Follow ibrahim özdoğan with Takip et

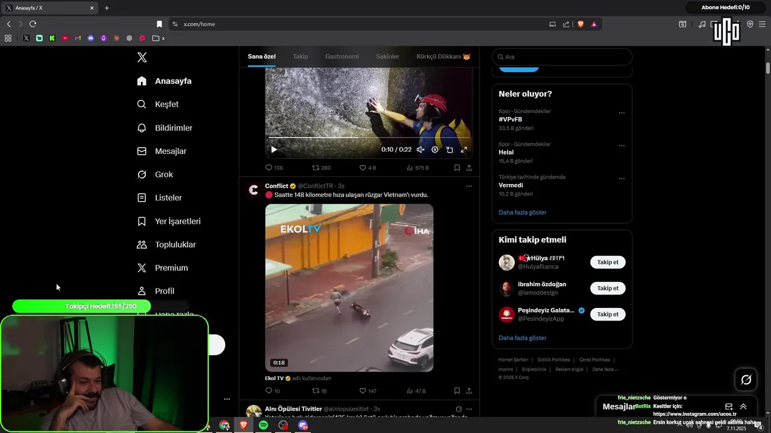[x=608, y=288]
